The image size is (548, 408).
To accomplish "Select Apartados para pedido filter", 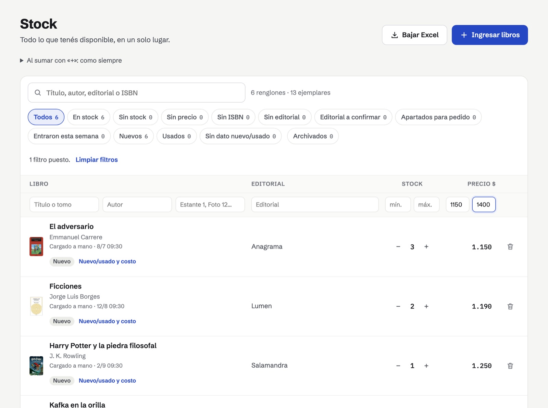I will pyautogui.click(x=438, y=117).
